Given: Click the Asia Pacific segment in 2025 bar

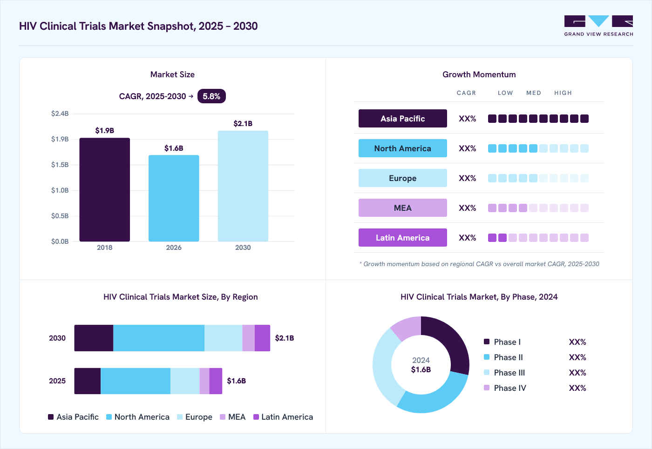Looking at the screenshot, I should [x=88, y=381].
